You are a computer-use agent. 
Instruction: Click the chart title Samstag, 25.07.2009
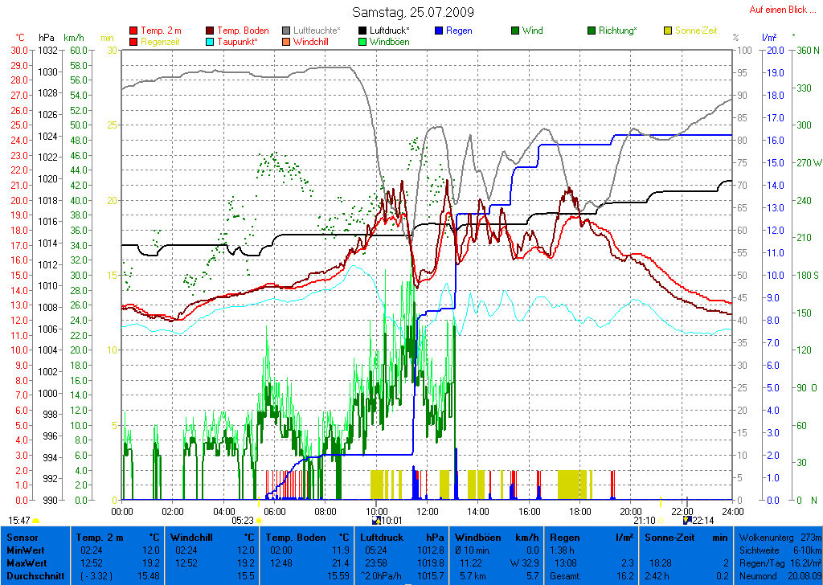tap(413, 13)
